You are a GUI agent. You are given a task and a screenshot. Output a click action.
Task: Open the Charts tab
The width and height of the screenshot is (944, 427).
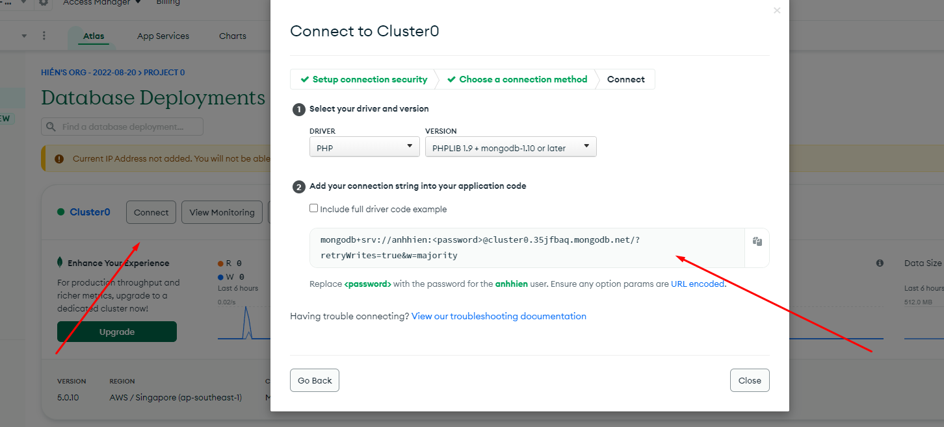point(233,36)
